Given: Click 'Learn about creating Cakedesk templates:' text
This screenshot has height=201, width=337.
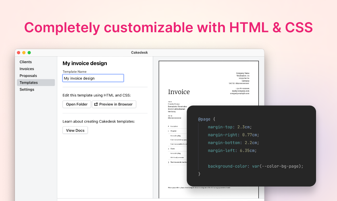Looking at the screenshot, I should click(99, 121).
